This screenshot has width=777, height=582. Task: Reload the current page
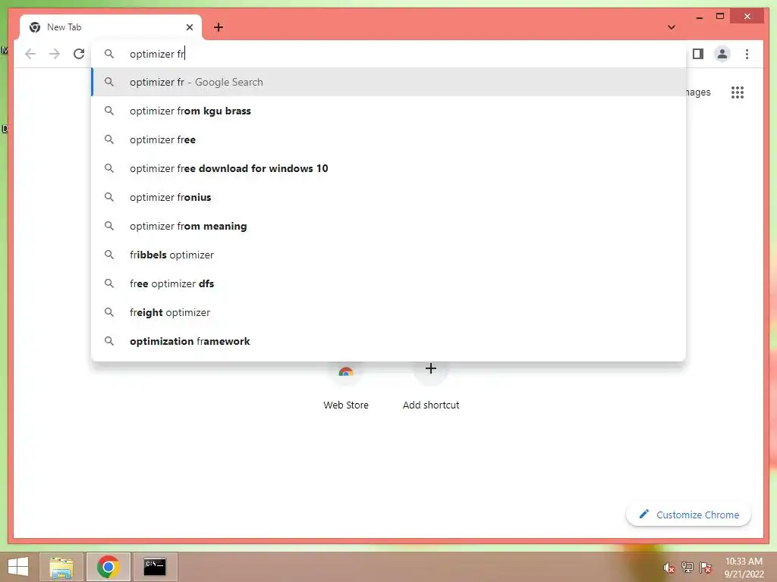tap(79, 54)
